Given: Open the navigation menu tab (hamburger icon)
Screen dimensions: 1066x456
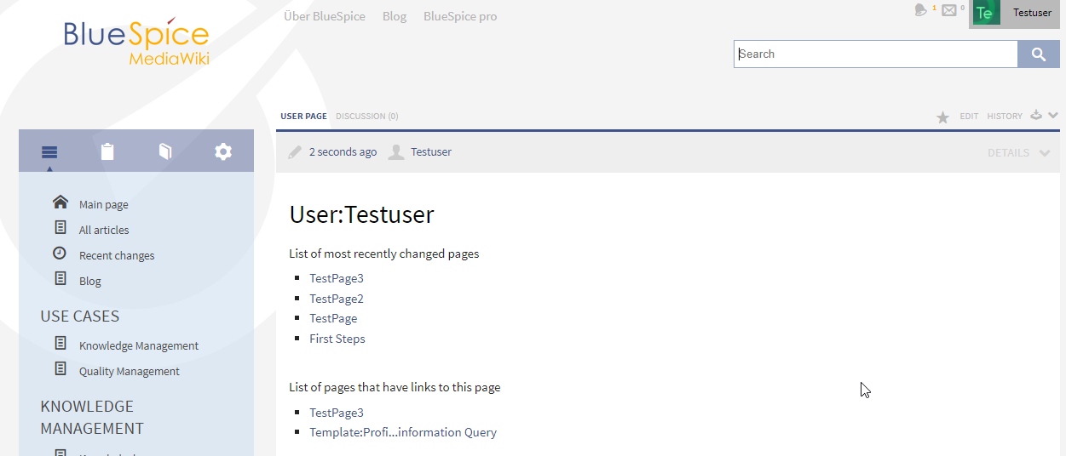Looking at the screenshot, I should coord(49,152).
